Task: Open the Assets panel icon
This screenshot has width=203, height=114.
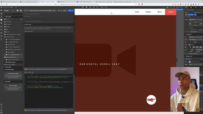Action: pyautogui.click(x=1, y=33)
